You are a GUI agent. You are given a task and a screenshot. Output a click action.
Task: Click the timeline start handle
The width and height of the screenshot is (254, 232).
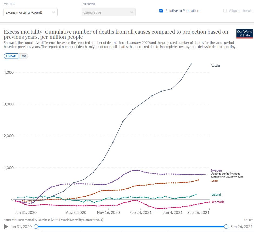pos(36,227)
